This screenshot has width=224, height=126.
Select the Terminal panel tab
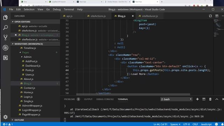pyautogui.click(x=123, y=99)
